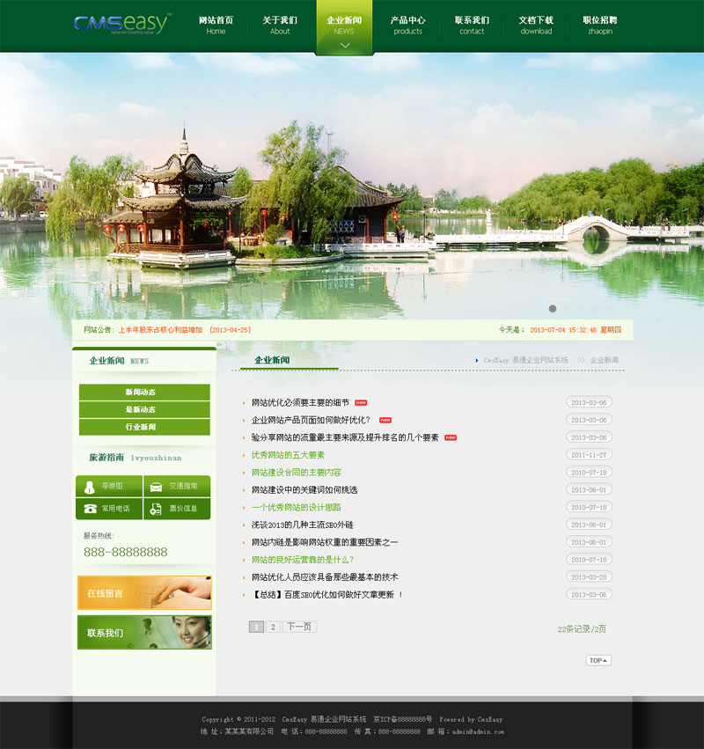Screen dimensions: 704x749
Task: Click the down arrow under 企业新闻 NEWS tab
Action: (x=344, y=45)
